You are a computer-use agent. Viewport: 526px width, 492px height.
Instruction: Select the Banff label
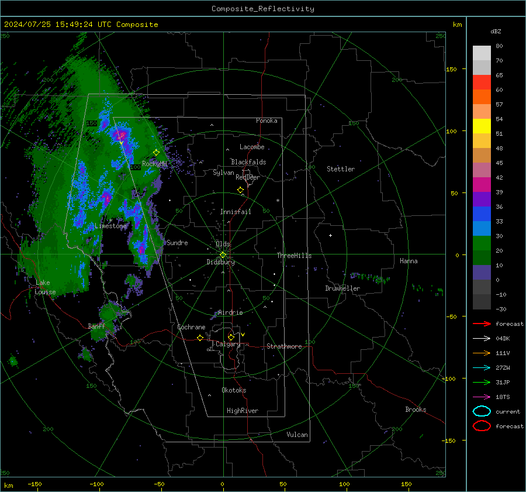click(96, 326)
